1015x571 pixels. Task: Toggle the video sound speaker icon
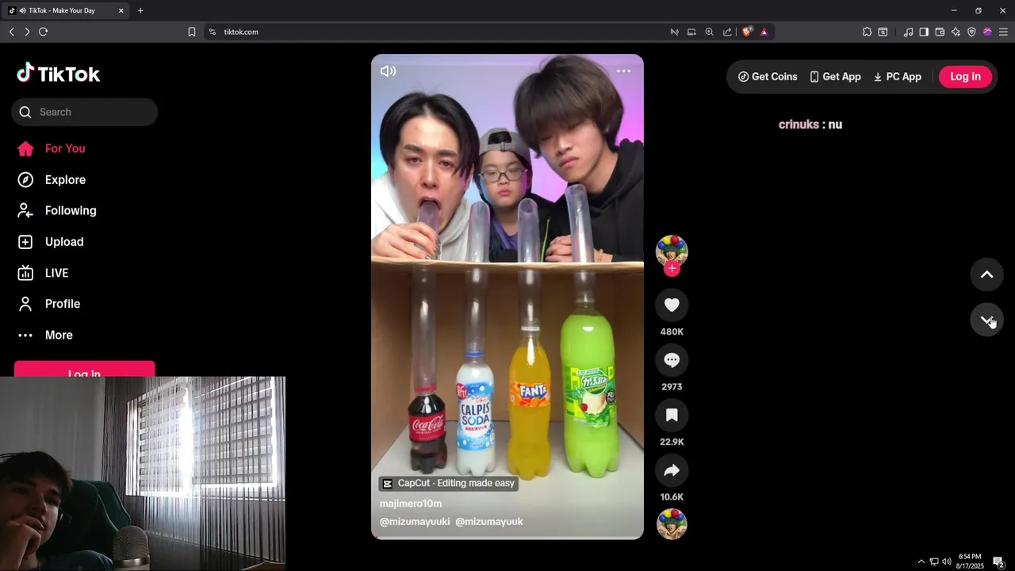388,71
